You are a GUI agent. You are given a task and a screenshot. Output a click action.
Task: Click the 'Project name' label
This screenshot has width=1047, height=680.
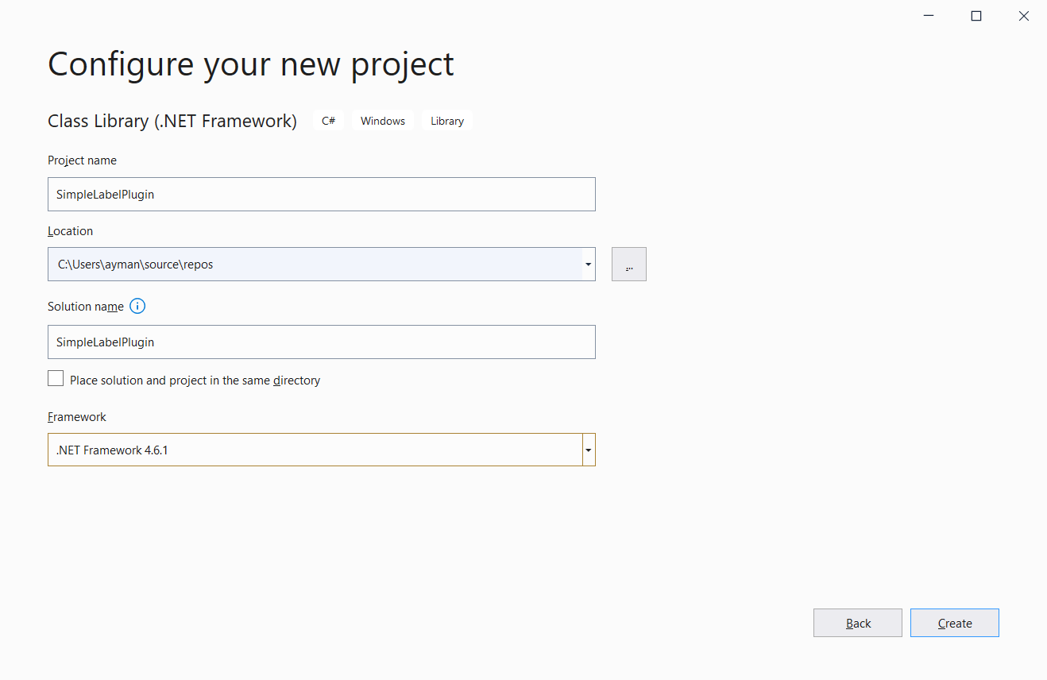point(82,160)
